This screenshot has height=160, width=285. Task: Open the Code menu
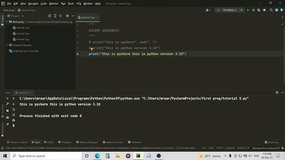(x=44, y=4)
